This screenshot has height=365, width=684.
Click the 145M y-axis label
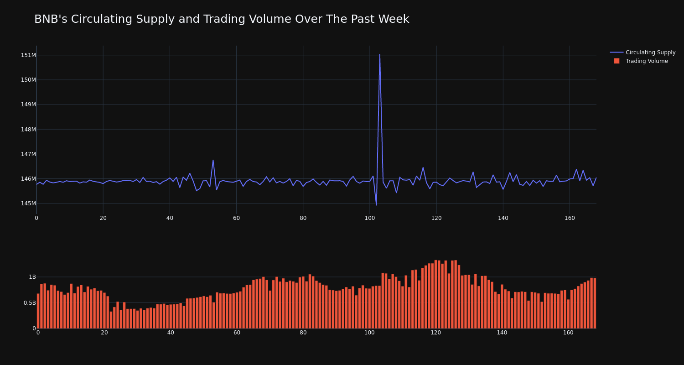(28, 203)
